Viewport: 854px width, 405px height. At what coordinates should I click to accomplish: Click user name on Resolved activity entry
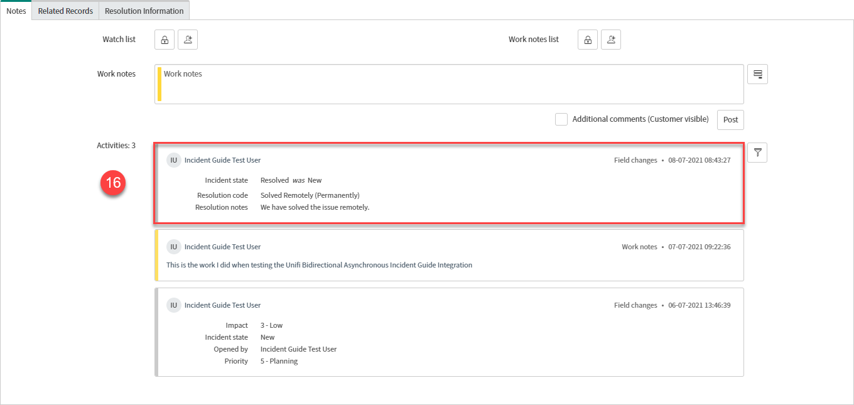click(222, 160)
